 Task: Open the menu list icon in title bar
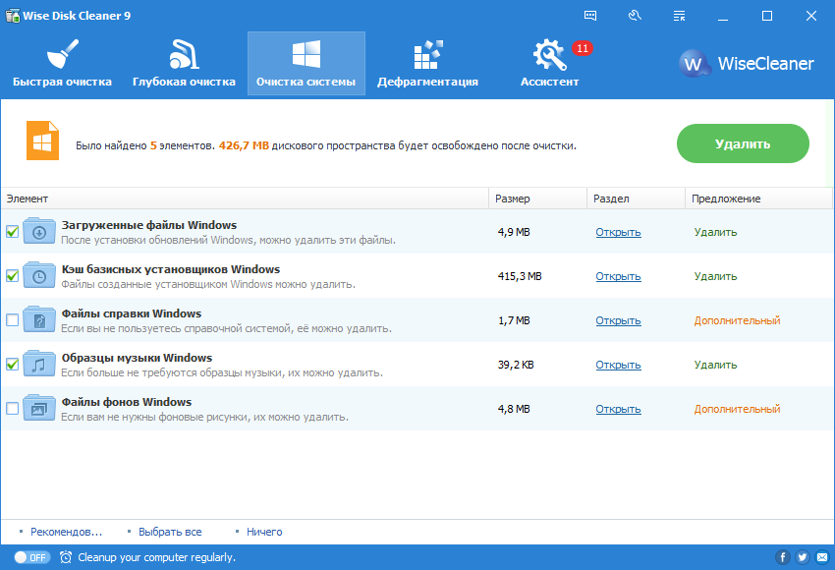click(x=679, y=16)
